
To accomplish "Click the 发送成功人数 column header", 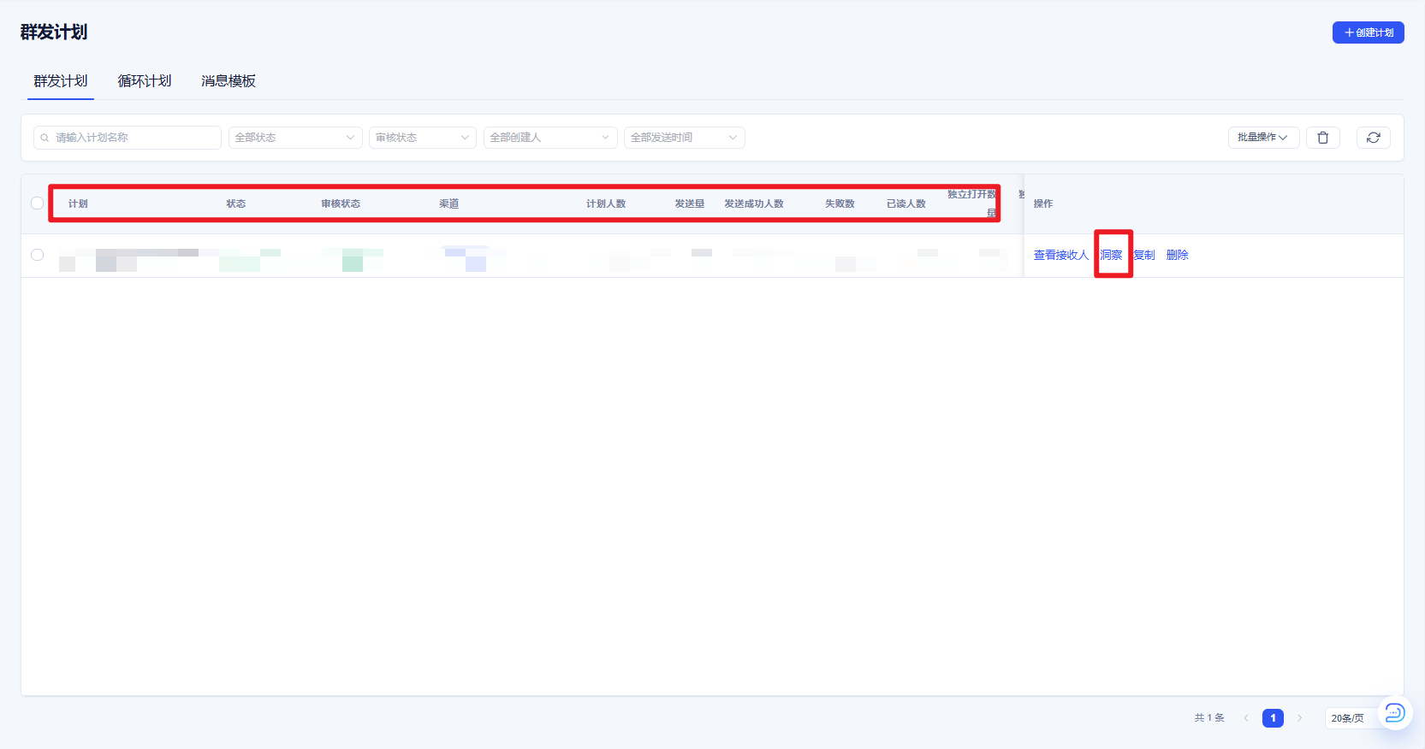I will (754, 203).
